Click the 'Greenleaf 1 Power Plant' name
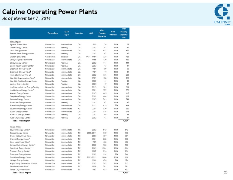The width and height of the screenshot is (233, 180). [20, 69]
